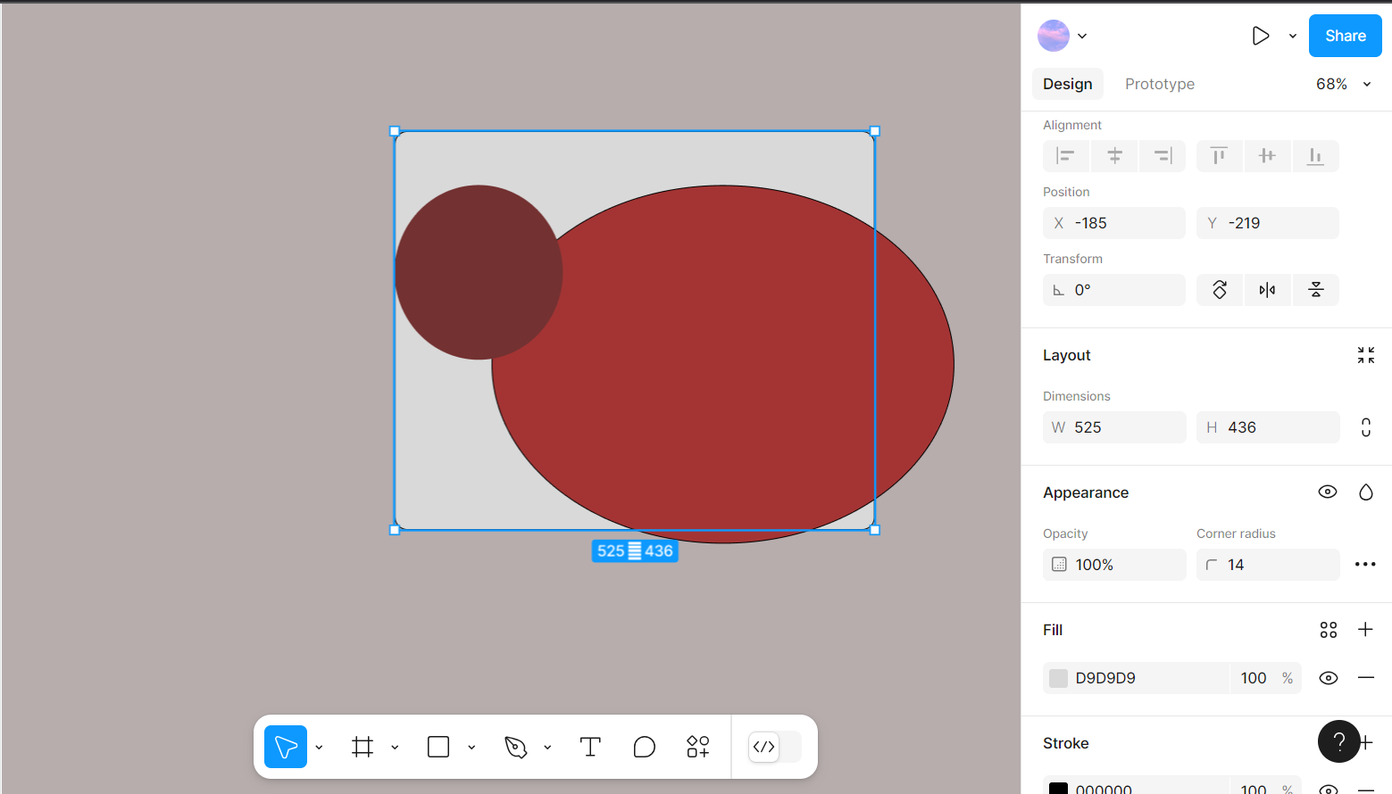Click the rotation angle field
The width and height of the screenshot is (1392, 794).
coord(1114,290)
